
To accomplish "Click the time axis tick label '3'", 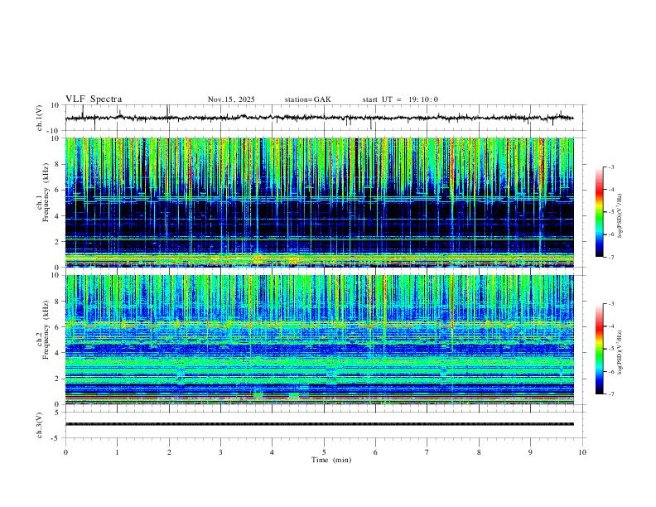I will pos(220,452).
